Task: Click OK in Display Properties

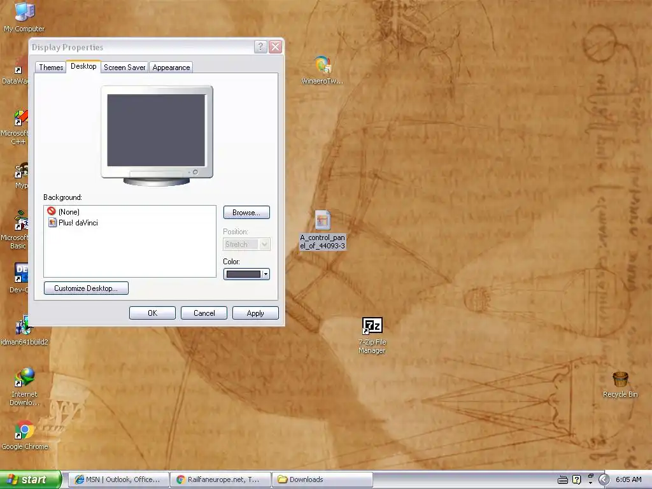Action: click(152, 313)
